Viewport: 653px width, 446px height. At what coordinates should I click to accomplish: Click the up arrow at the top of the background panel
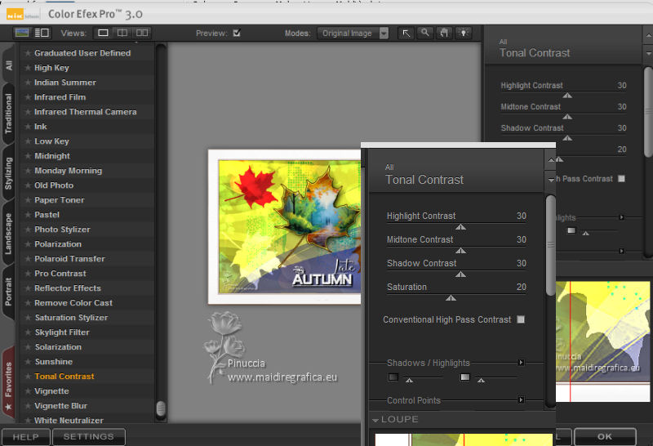648,36
